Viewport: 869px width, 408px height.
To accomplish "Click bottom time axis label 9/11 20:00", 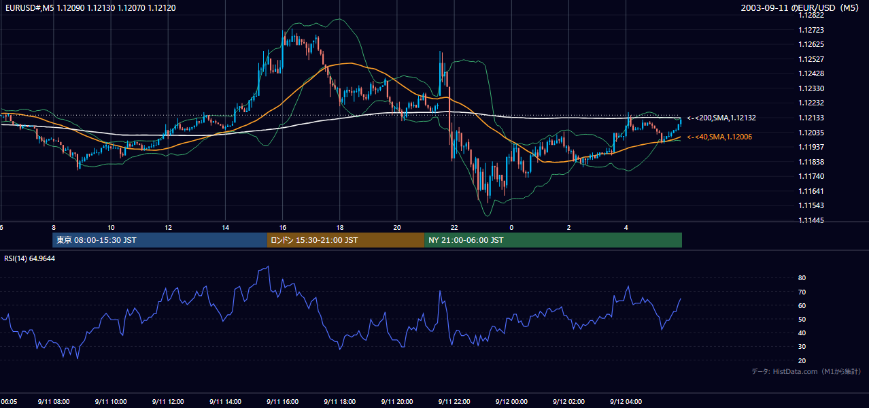I will [x=397, y=402].
